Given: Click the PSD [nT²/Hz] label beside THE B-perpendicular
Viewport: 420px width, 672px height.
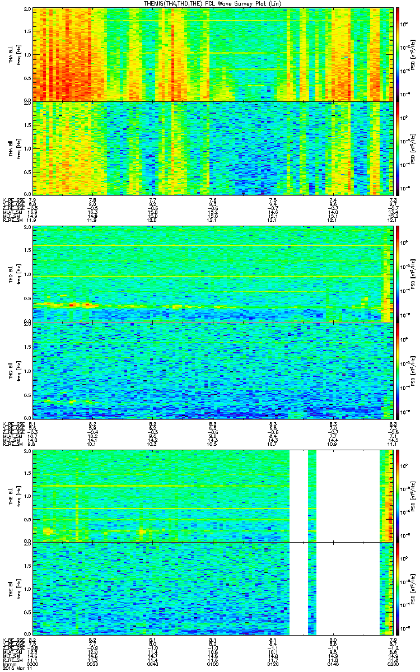Looking at the screenshot, I should pyautogui.click(x=414, y=496).
